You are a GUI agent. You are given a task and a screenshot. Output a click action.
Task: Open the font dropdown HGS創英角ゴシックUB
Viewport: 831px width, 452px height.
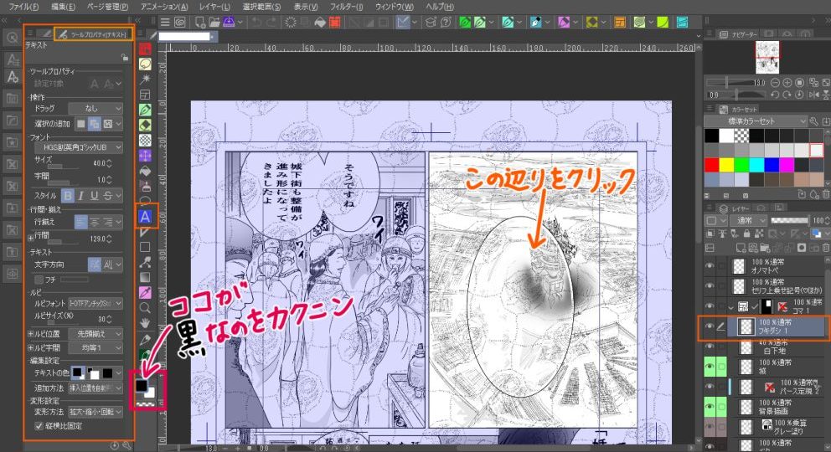coord(79,147)
